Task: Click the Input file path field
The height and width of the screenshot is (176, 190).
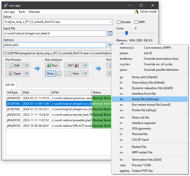Action: (55, 33)
